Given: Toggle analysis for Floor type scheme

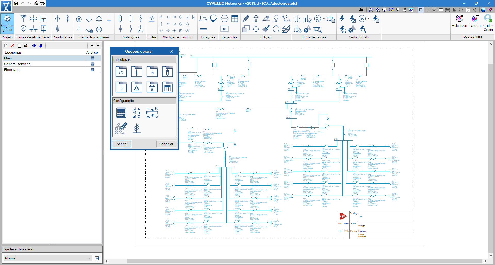Looking at the screenshot, I should (x=93, y=70).
